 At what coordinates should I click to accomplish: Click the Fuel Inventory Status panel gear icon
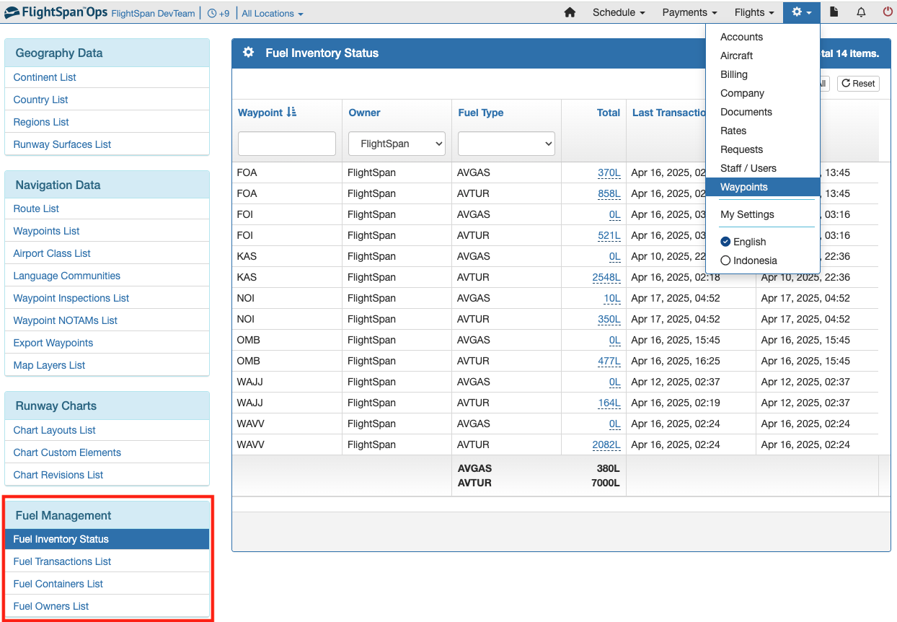point(248,52)
